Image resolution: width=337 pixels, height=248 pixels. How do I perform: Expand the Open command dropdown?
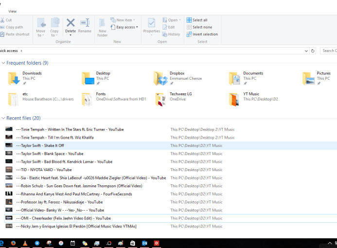(x=180, y=20)
